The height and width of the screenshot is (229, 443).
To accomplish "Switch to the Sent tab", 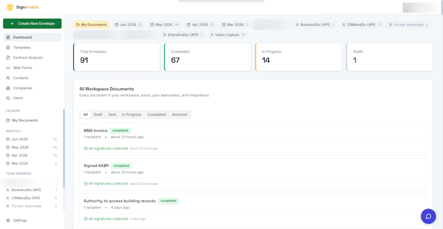I will pos(112,114).
